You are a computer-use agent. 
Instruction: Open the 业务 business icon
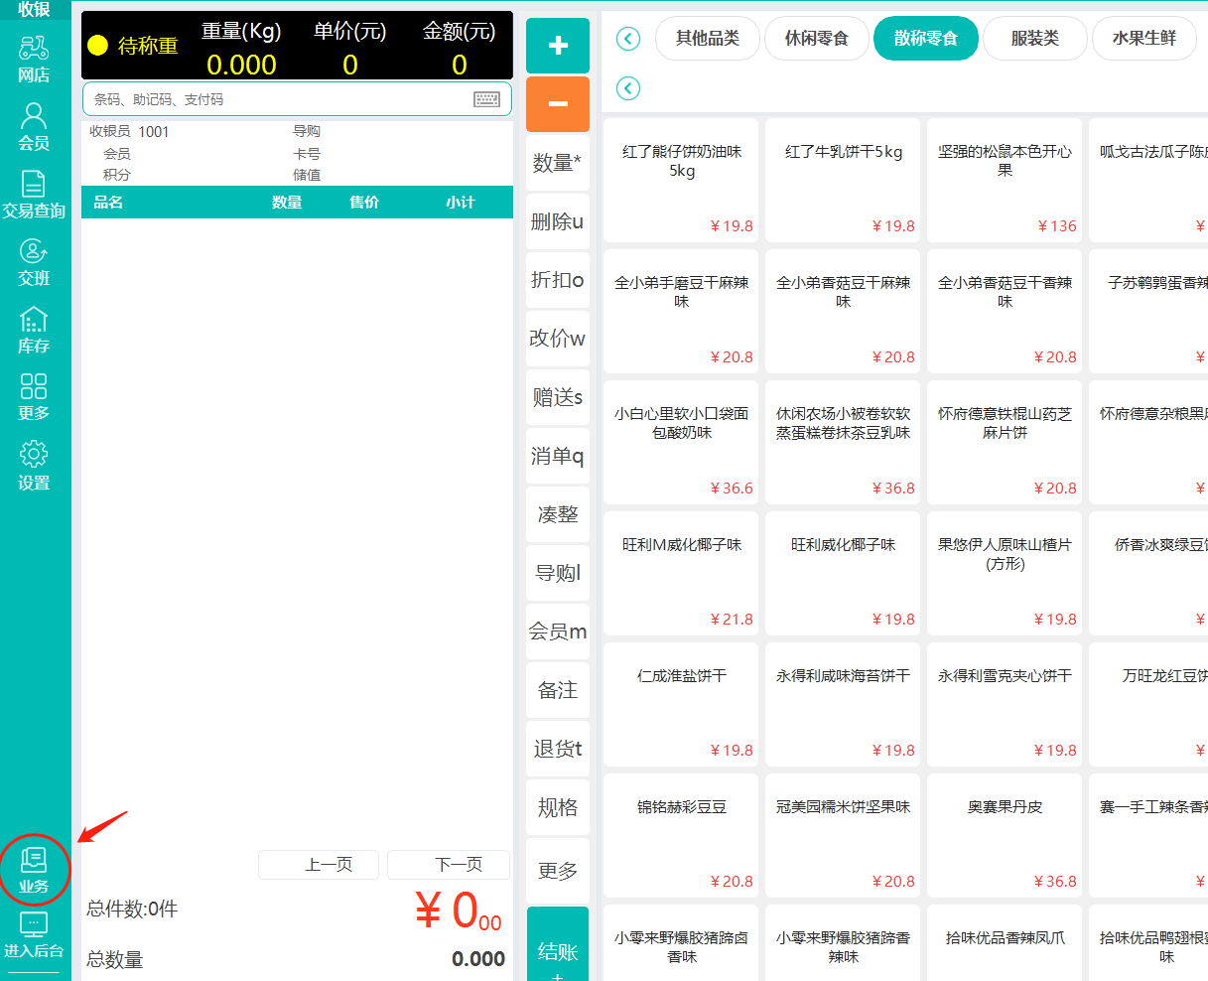click(x=34, y=870)
